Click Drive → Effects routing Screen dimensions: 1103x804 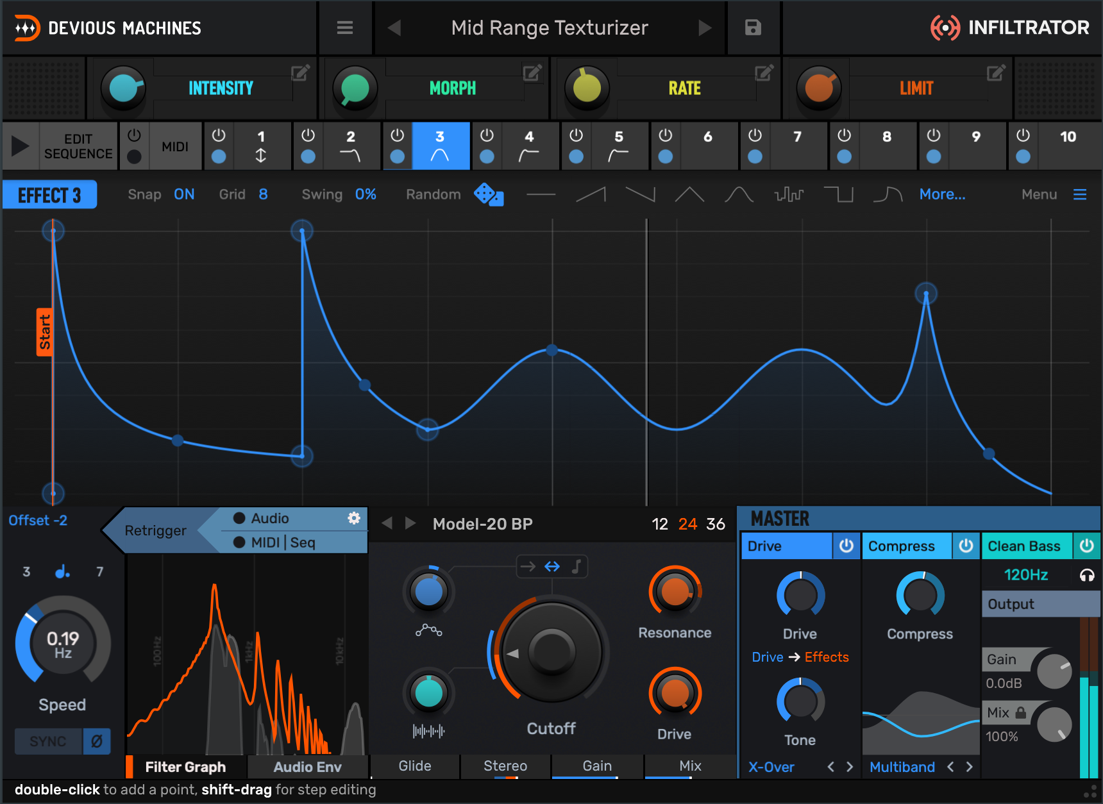[x=800, y=657]
